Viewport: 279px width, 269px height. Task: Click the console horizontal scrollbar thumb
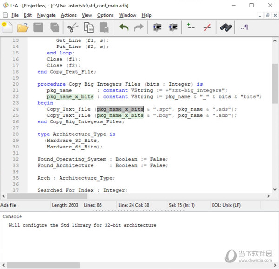43,265
